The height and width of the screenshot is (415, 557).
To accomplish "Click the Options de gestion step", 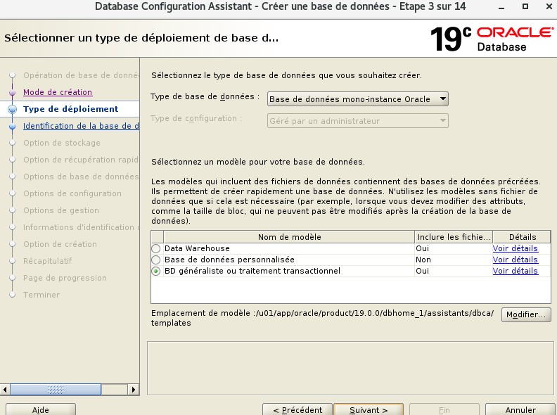I will tap(61, 210).
